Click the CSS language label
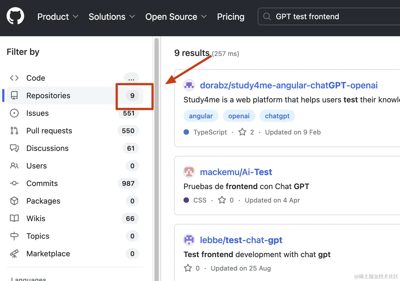 [x=200, y=200]
